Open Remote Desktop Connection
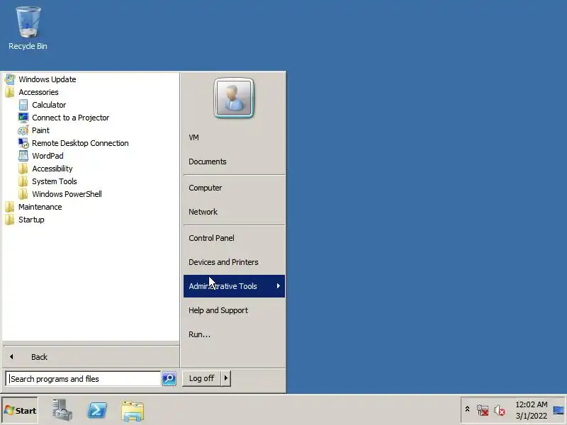This screenshot has width=567, height=425. (x=80, y=143)
